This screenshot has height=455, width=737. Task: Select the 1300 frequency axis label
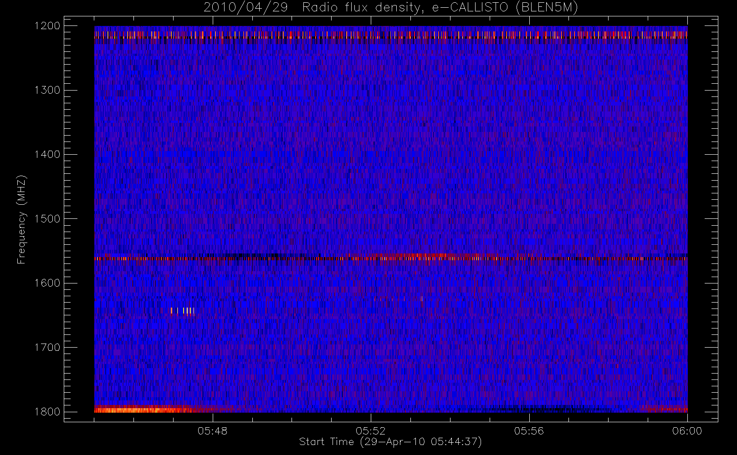click(x=47, y=90)
